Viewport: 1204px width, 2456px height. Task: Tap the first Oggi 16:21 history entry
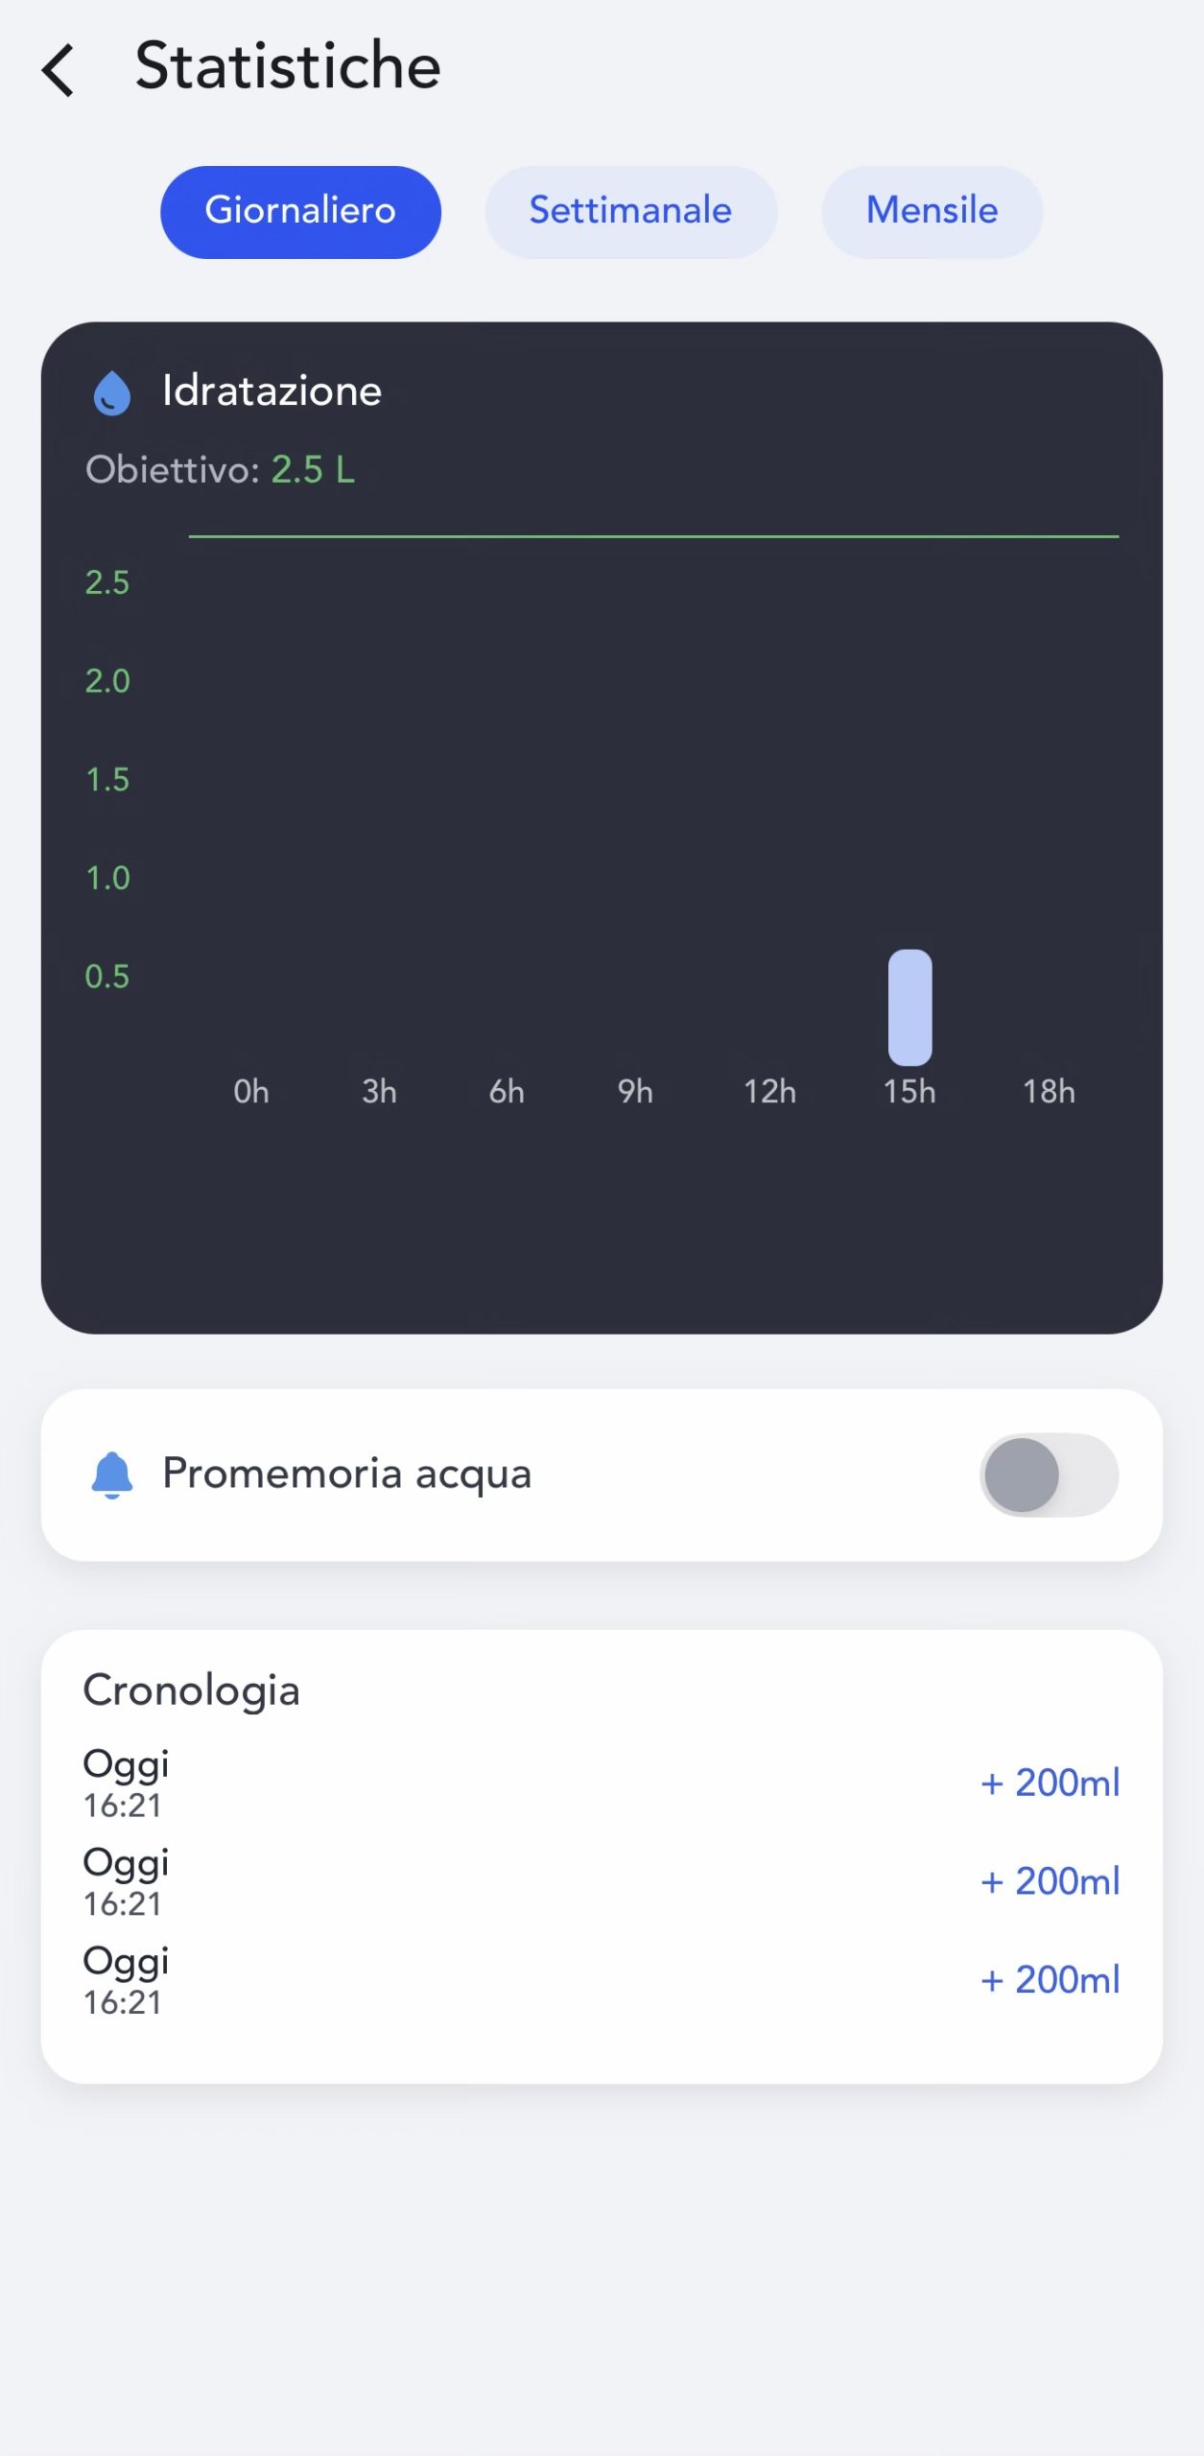pos(127,1783)
